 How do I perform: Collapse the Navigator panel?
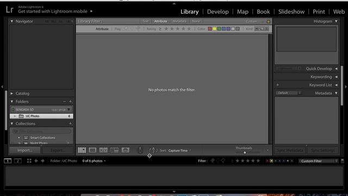click(x=12, y=21)
